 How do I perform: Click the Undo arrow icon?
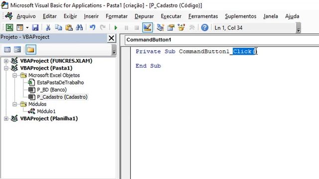click(x=93, y=27)
